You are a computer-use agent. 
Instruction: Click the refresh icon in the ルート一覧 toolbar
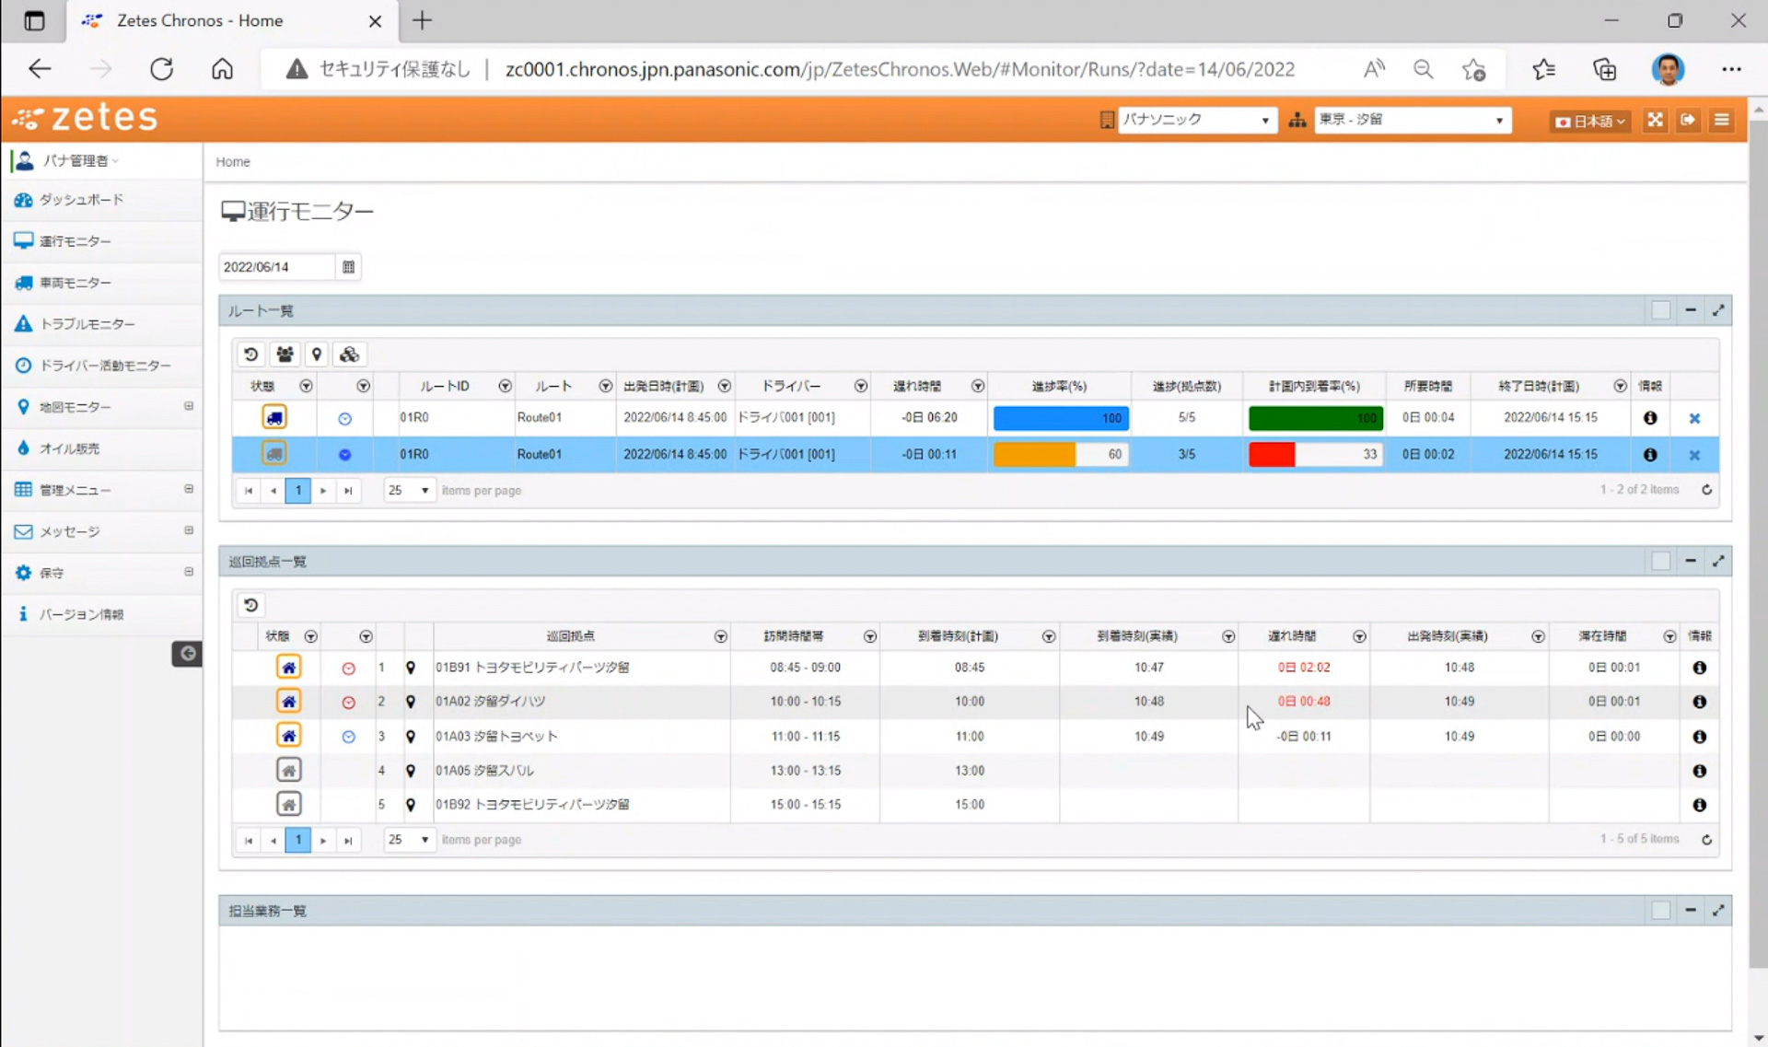[250, 355]
